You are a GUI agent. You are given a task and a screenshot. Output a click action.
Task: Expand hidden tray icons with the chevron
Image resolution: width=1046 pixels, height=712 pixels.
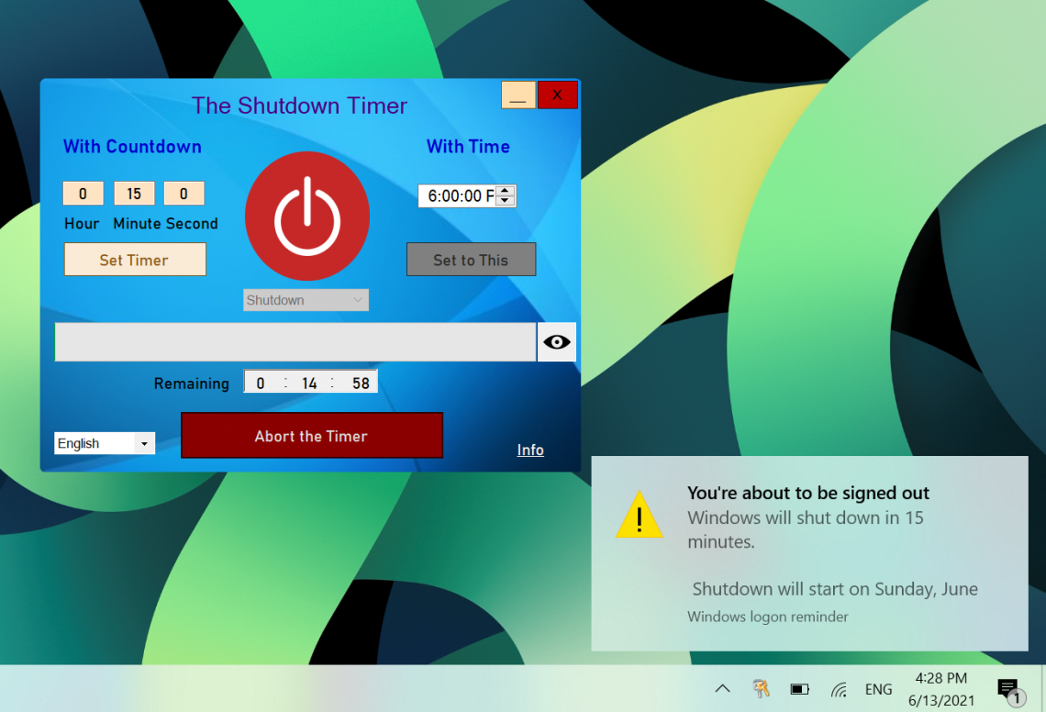point(722,688)
